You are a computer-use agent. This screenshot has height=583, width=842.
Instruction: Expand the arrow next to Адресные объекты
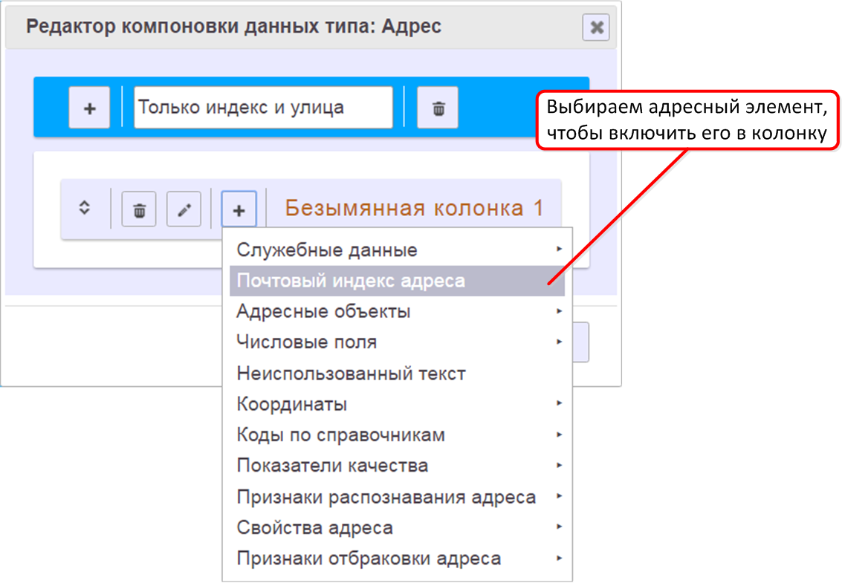click(559, 311)
